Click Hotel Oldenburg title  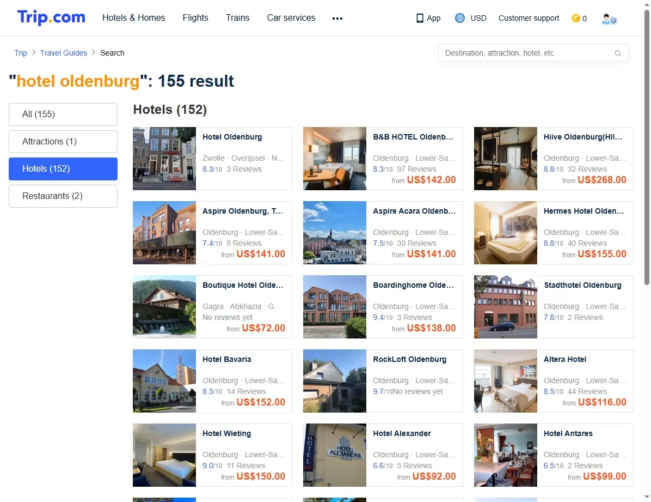(232, 137)
